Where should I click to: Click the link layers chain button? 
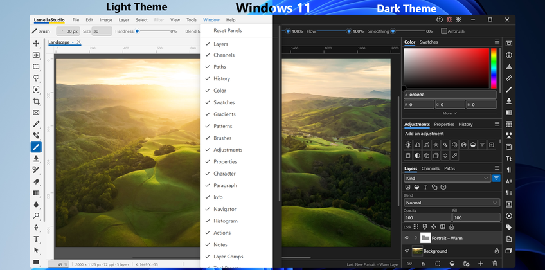[x=409, y=264]
